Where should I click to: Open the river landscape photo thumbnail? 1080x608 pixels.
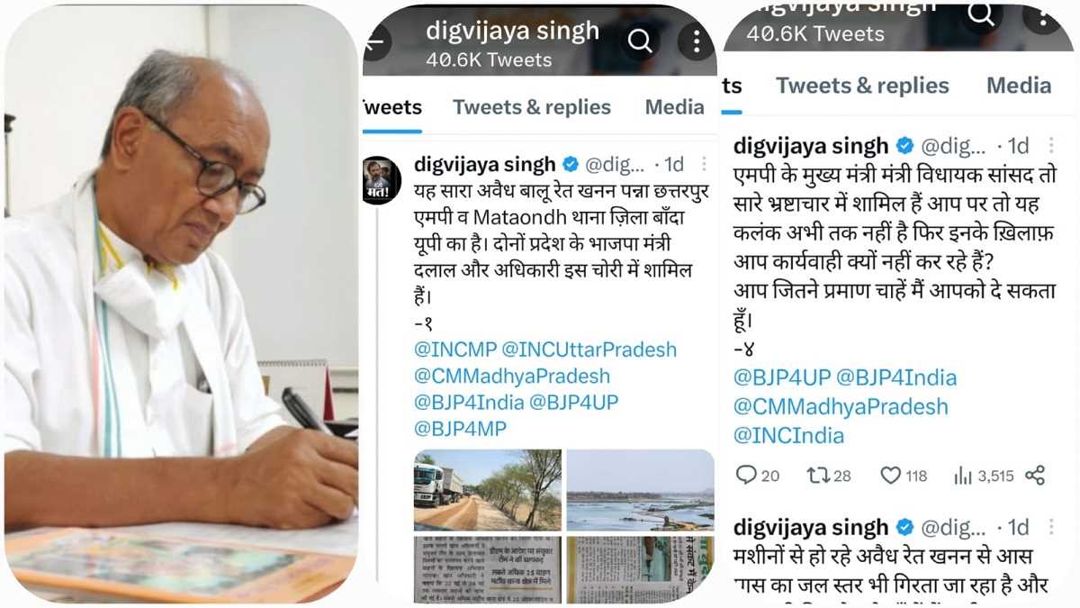point(640,489)
